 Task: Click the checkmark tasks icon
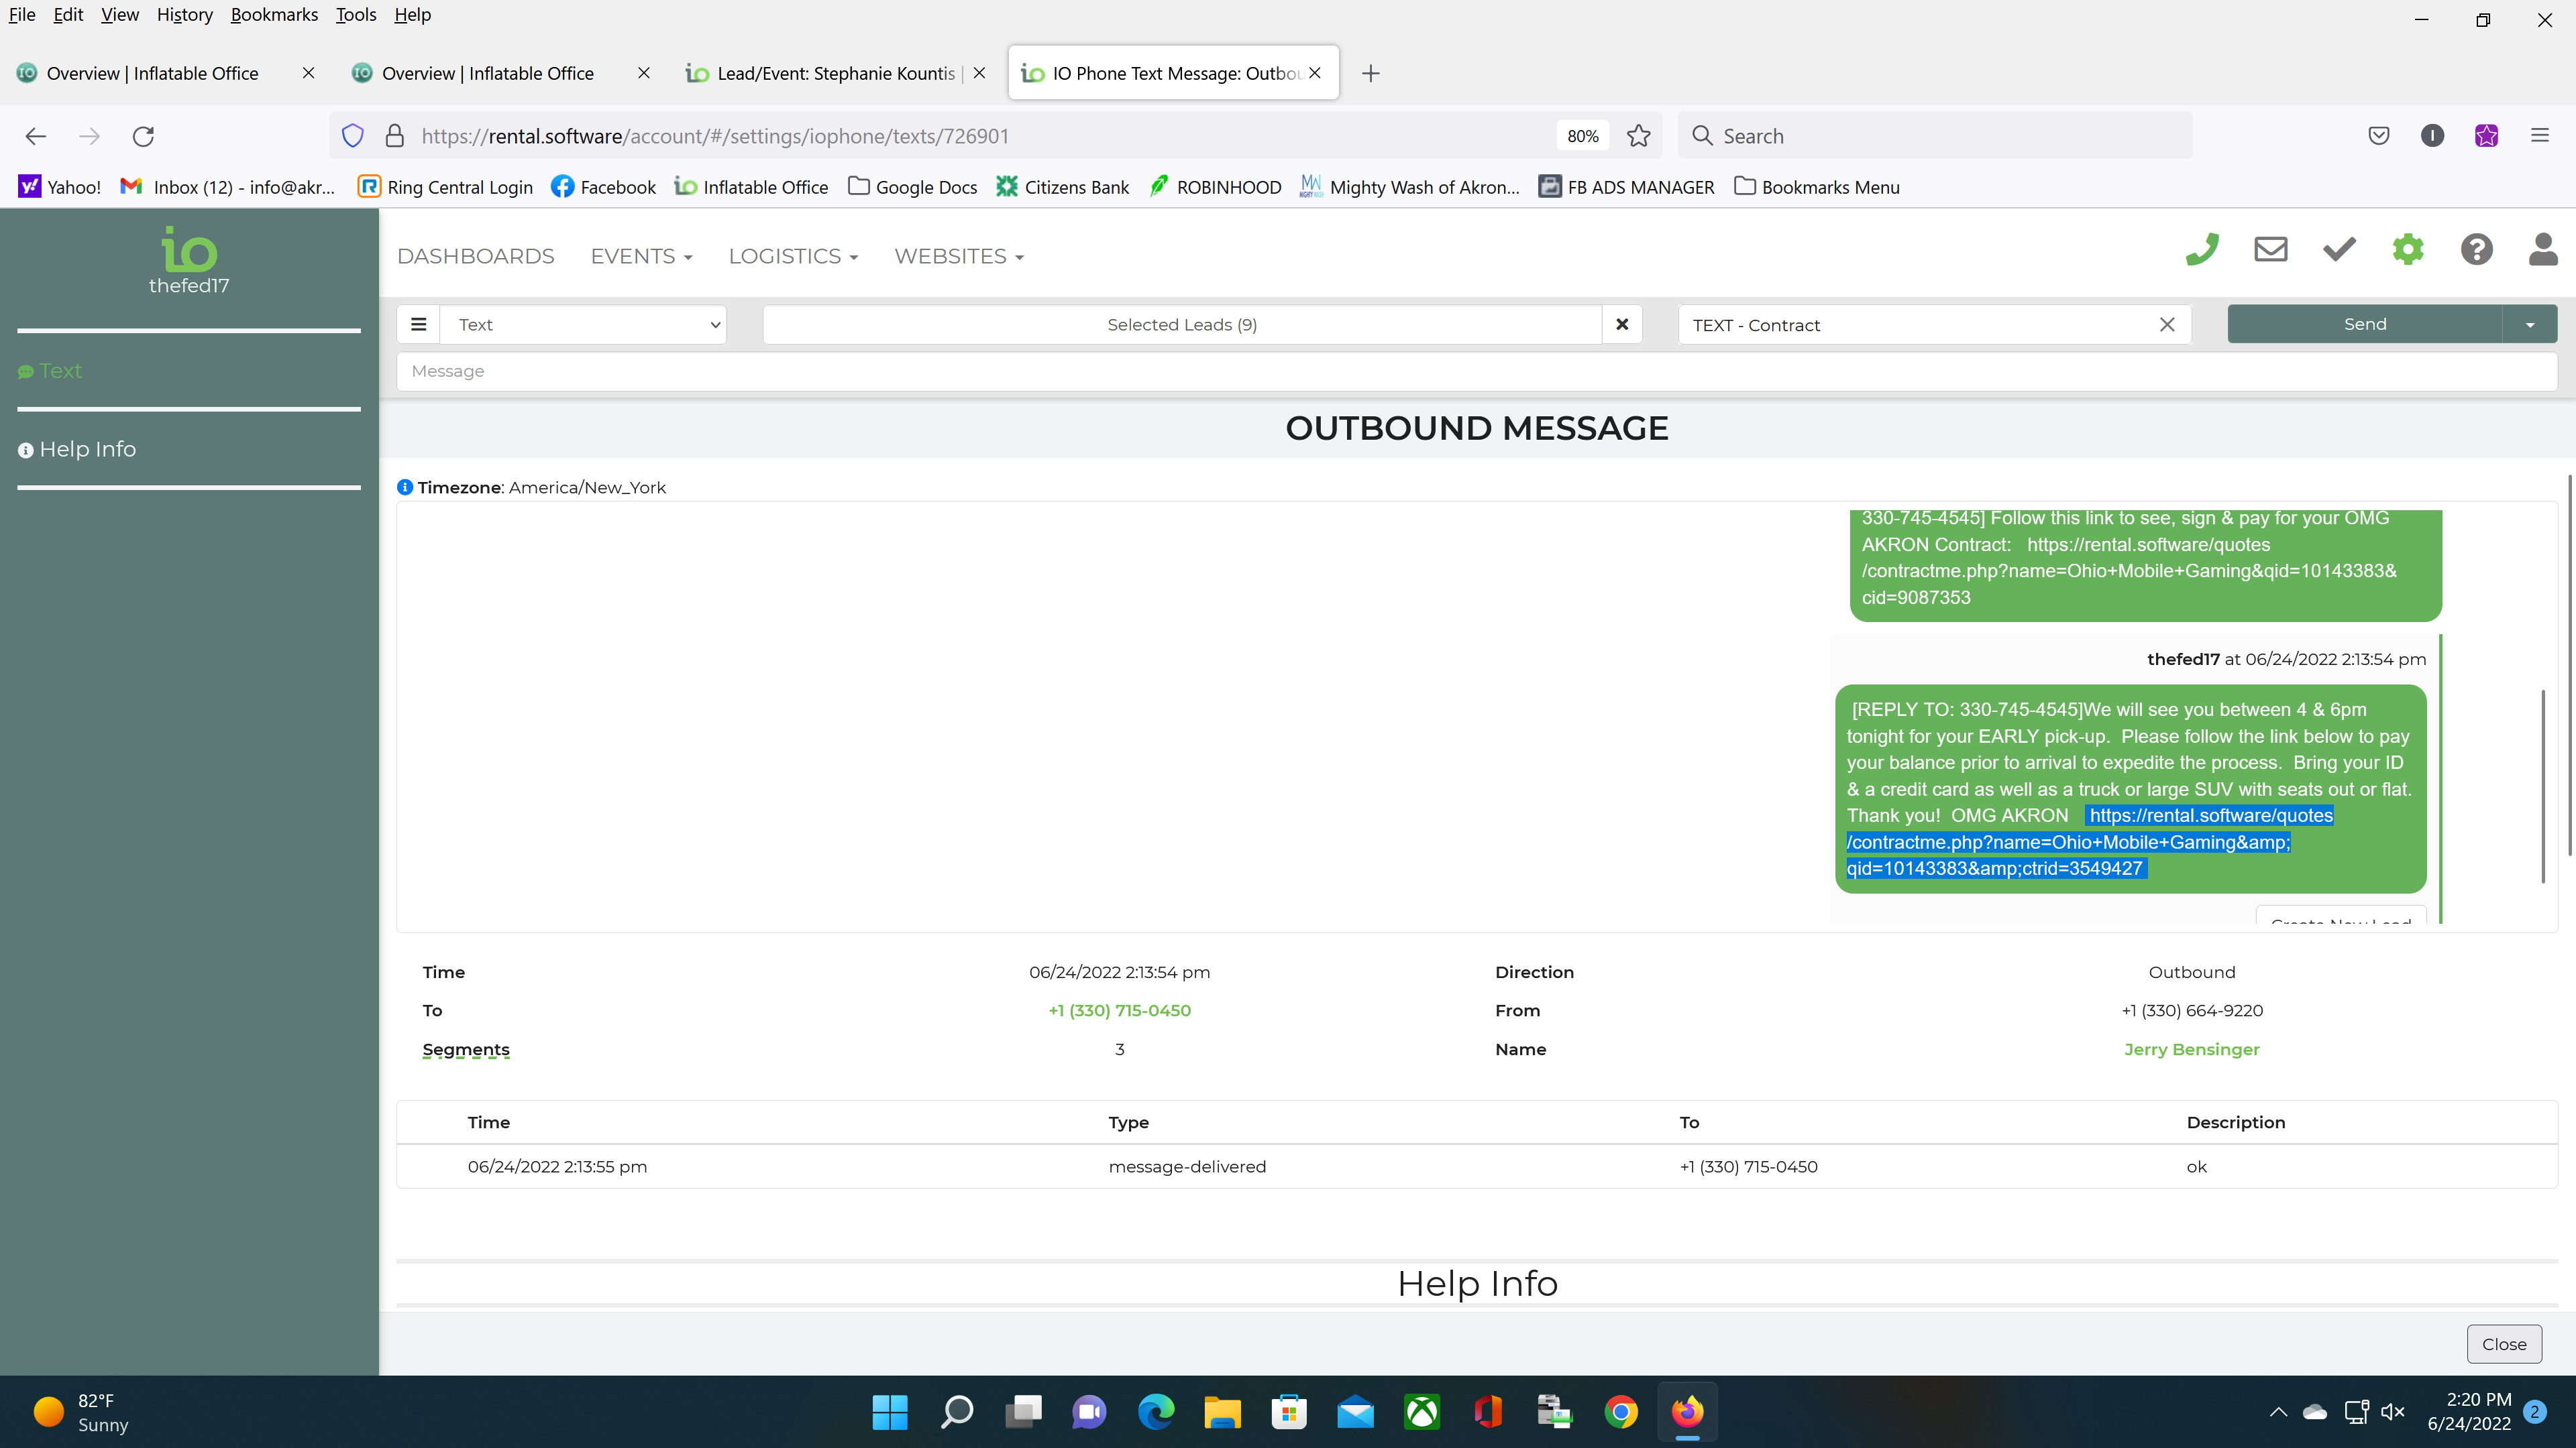tap(2339, 250)
